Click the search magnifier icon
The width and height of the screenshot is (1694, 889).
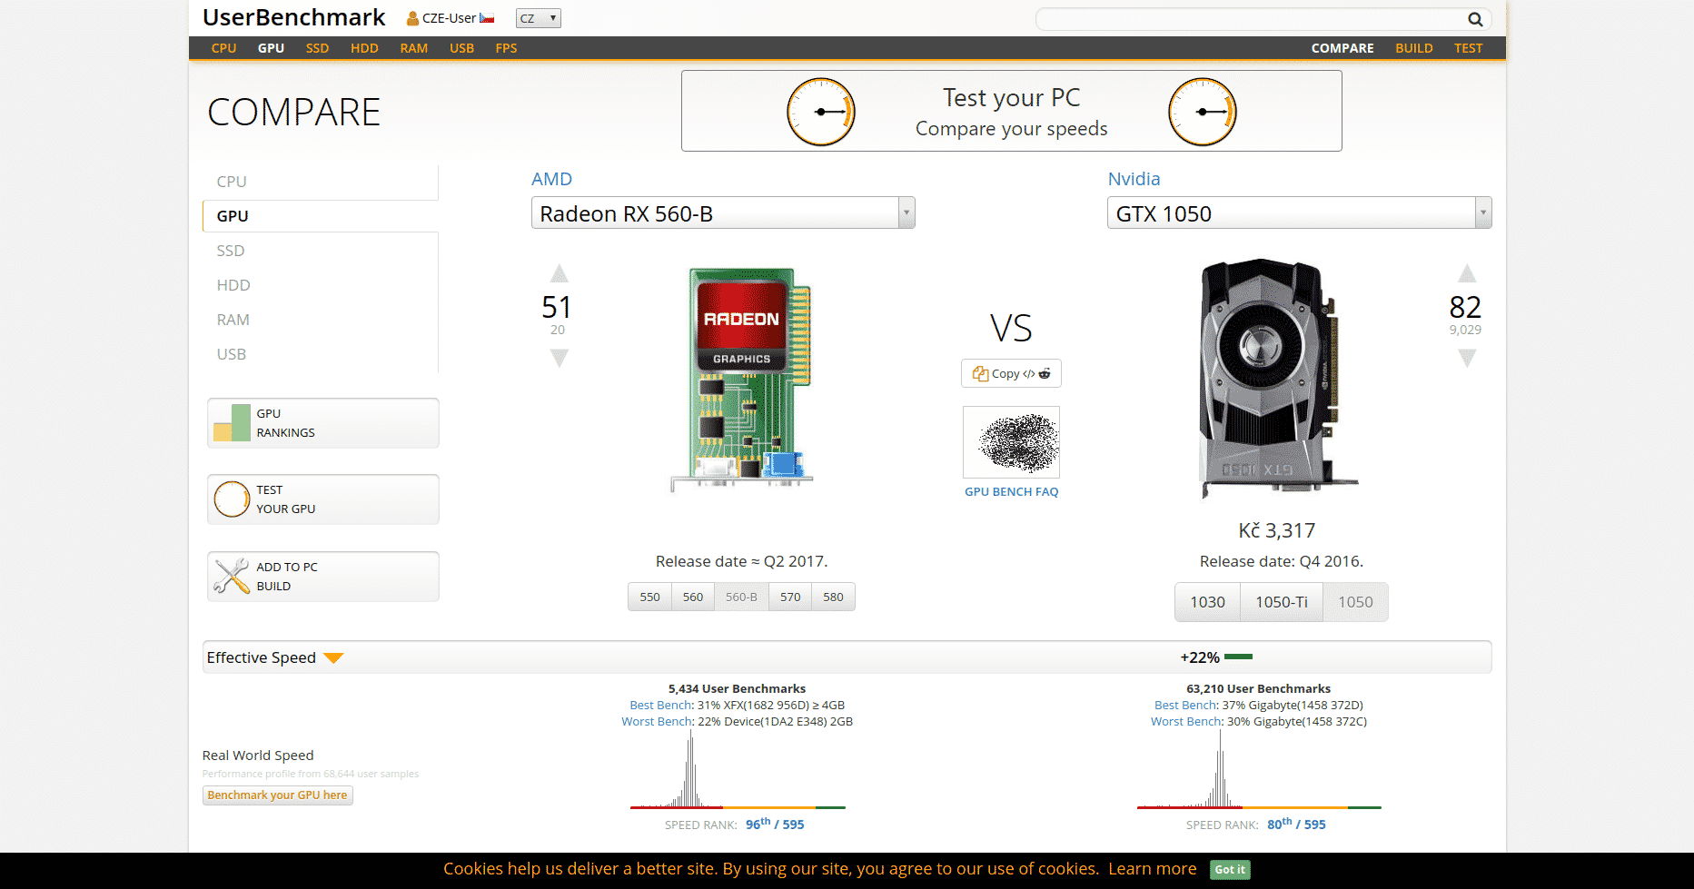tap(1475, 19)
